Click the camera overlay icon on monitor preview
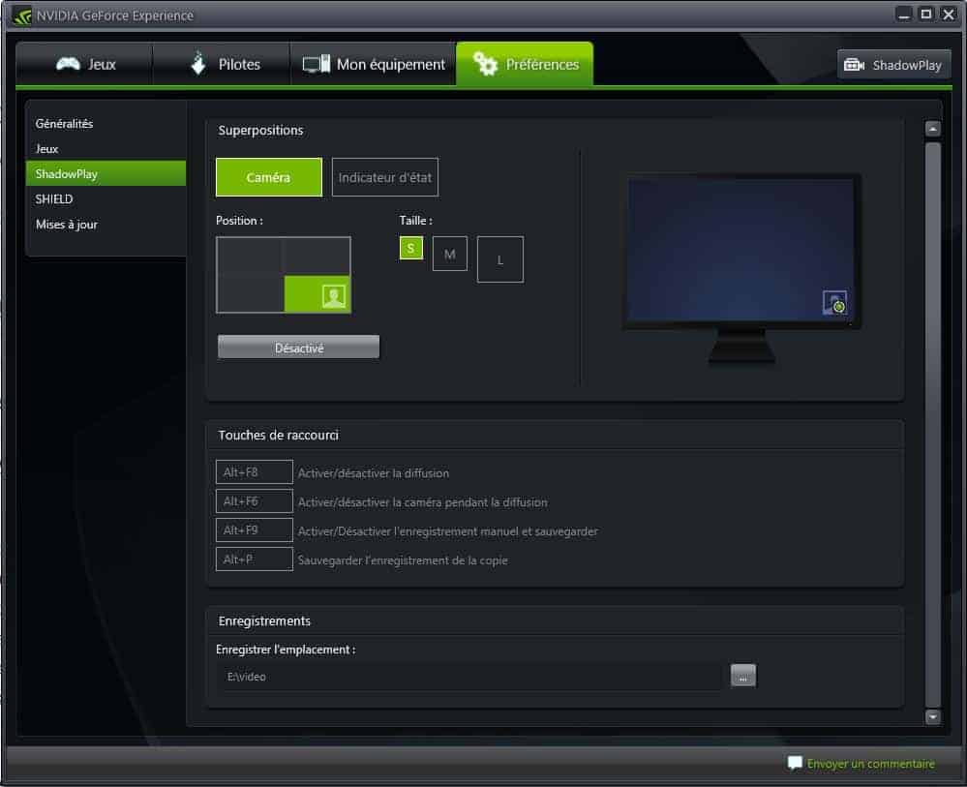Screen dimensions: 967x787 click(834, 303)
